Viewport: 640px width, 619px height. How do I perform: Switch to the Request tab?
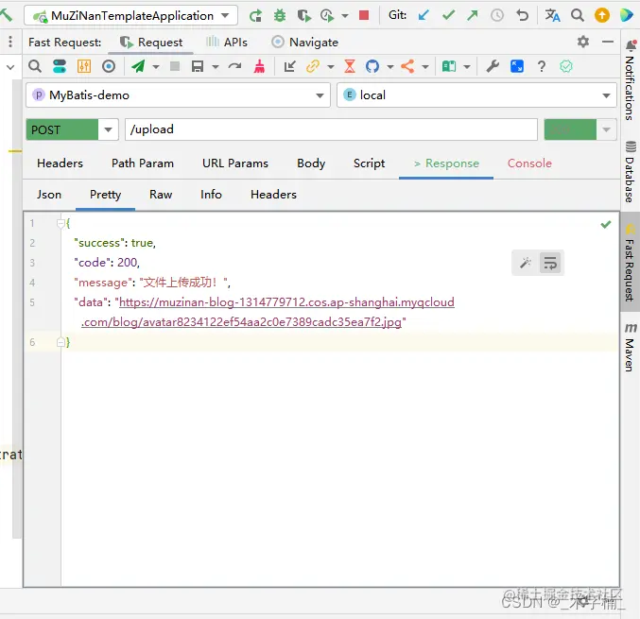tap(151, 43)
